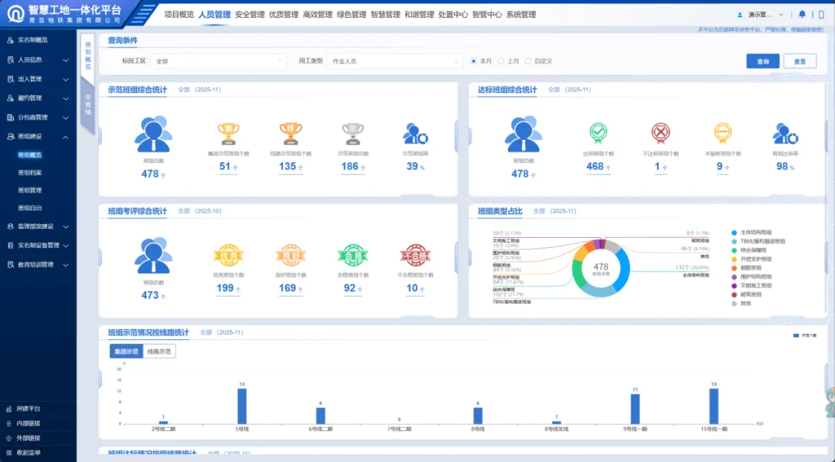Click the 房建平台 sidebar icon
835x462 pixels.
[x=9, y=409]
